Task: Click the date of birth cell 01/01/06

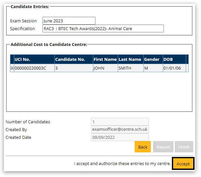Action: pyautogui.click(x=174, y=68)
